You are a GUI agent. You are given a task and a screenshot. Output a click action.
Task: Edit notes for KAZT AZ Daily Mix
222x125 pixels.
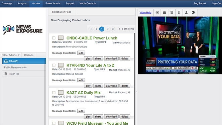coord(81,111)
